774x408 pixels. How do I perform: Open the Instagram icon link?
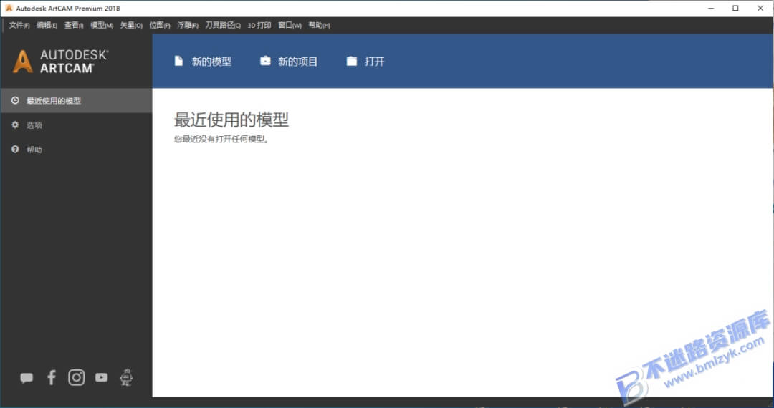tap(77, 377)
